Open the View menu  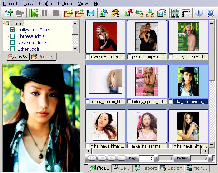point(83,4)
